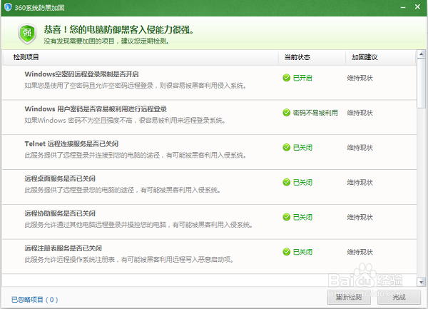
Task: Click the 360系统防黑加固 title text
Action: pos(39,8)
